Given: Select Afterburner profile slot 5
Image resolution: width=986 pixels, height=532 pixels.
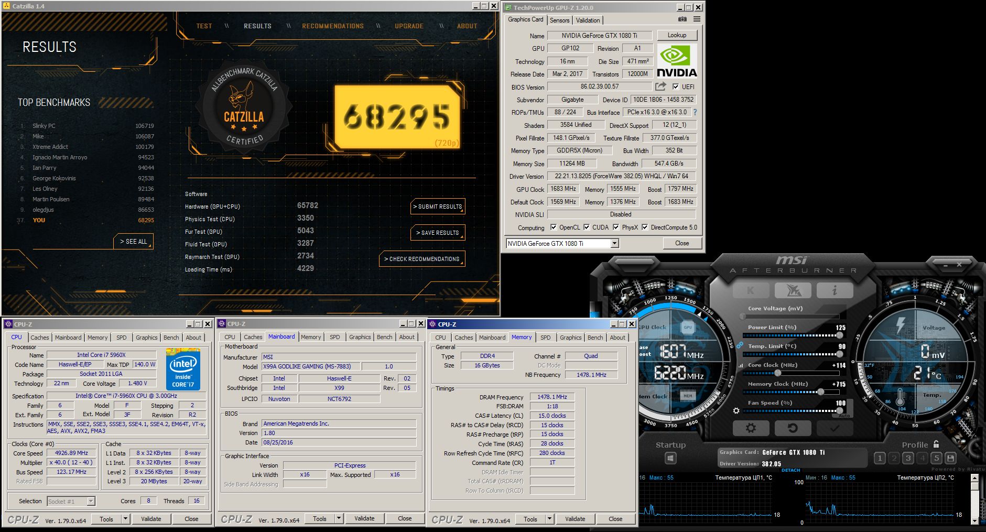Looking at the screenshot, I should point(937,458).
